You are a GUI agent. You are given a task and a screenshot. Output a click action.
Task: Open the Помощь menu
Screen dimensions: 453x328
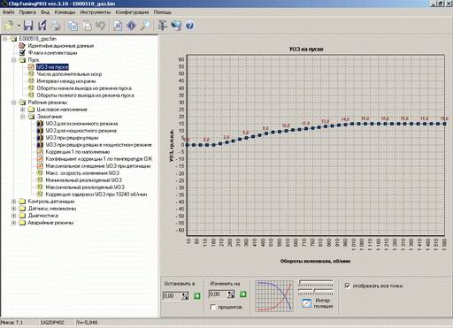pyautogui.click(x=163, y=12)
